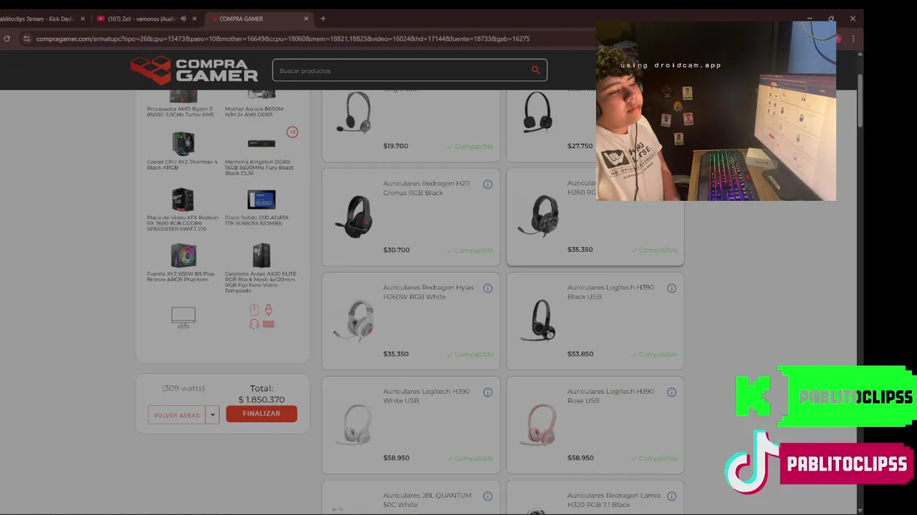Open info for Logitech H390 Black USB
This screenshot has width=917, height=515.
(x=672, y=288)
